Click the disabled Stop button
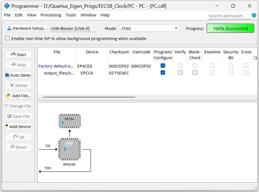The image size is (259, 192). point(18,65)
